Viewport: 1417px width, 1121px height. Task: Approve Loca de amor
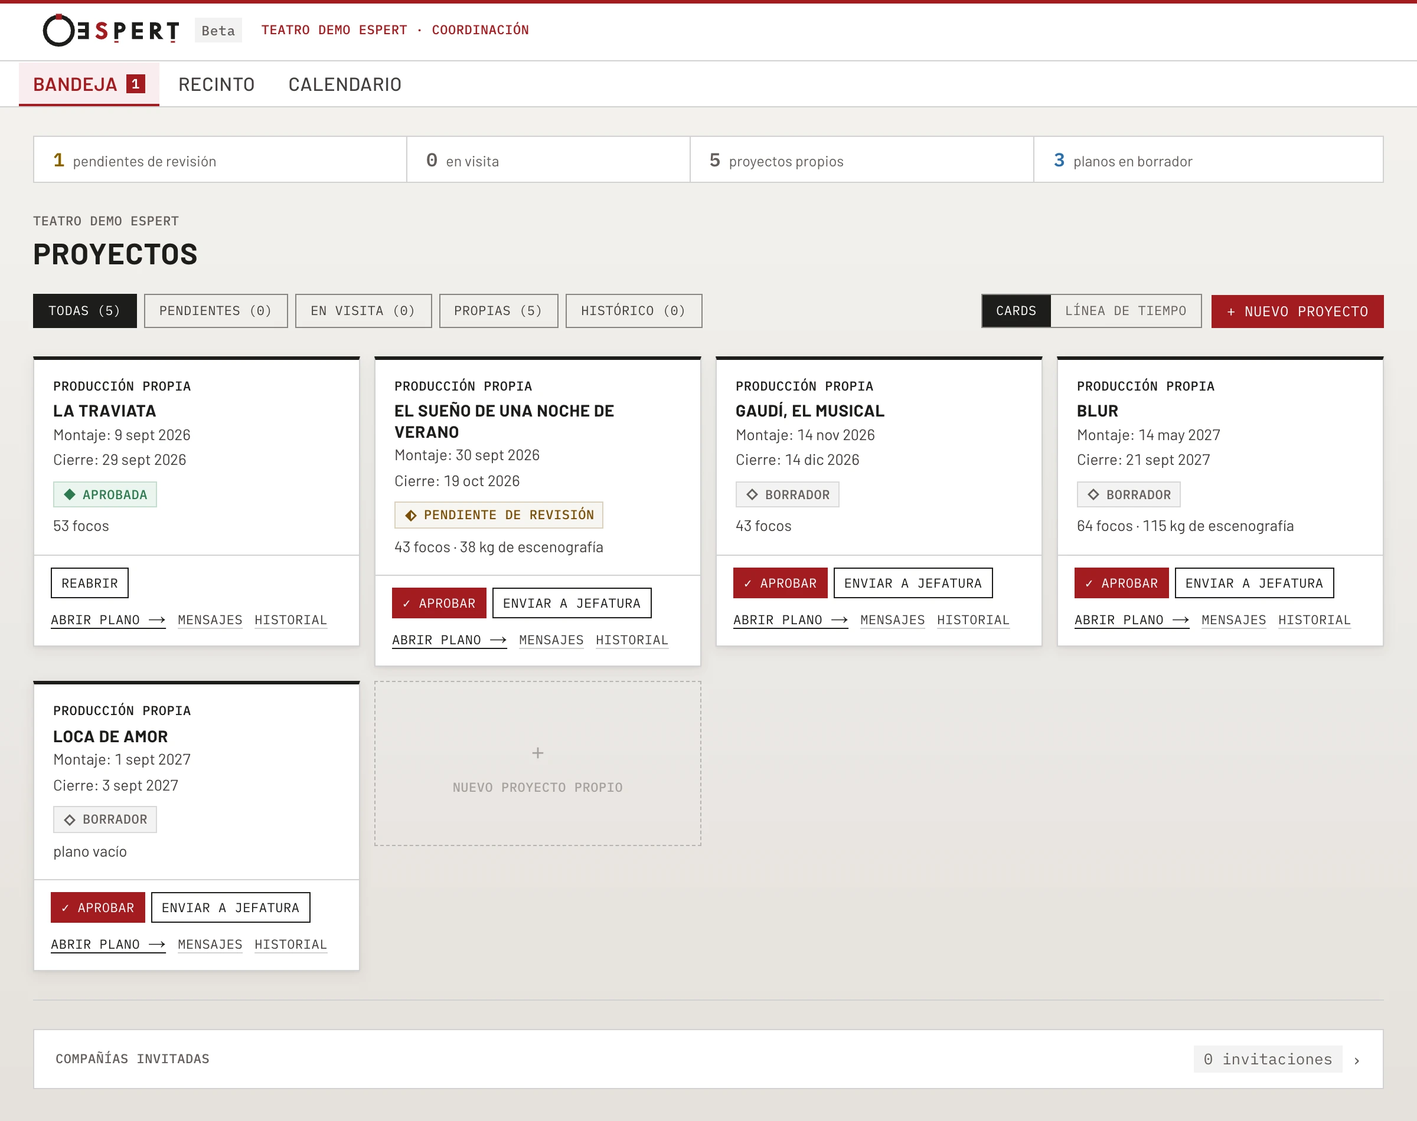[98, 907]
